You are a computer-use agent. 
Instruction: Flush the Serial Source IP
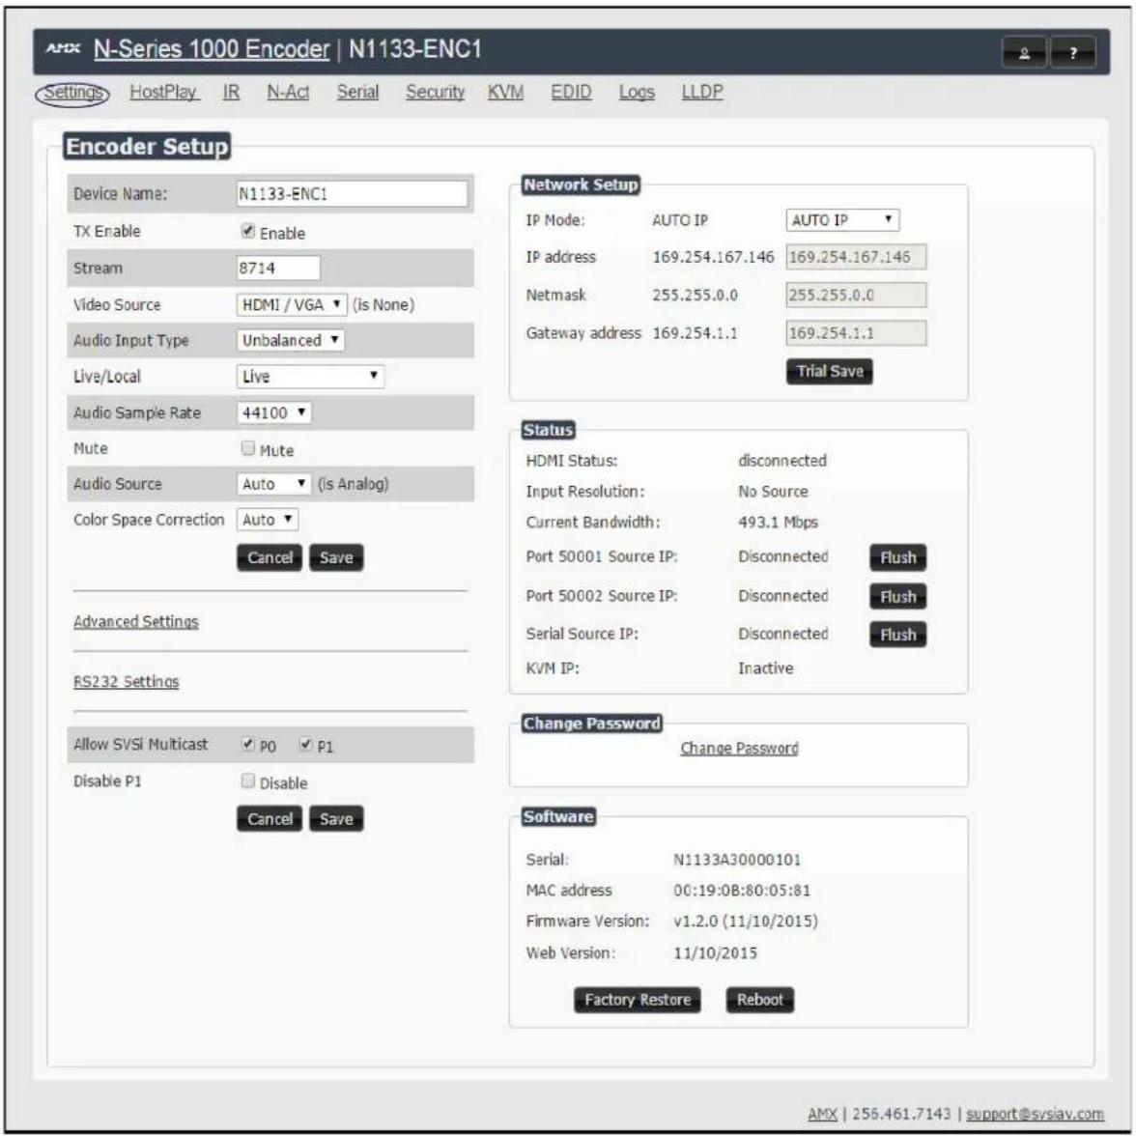click(x=897, y=635)
